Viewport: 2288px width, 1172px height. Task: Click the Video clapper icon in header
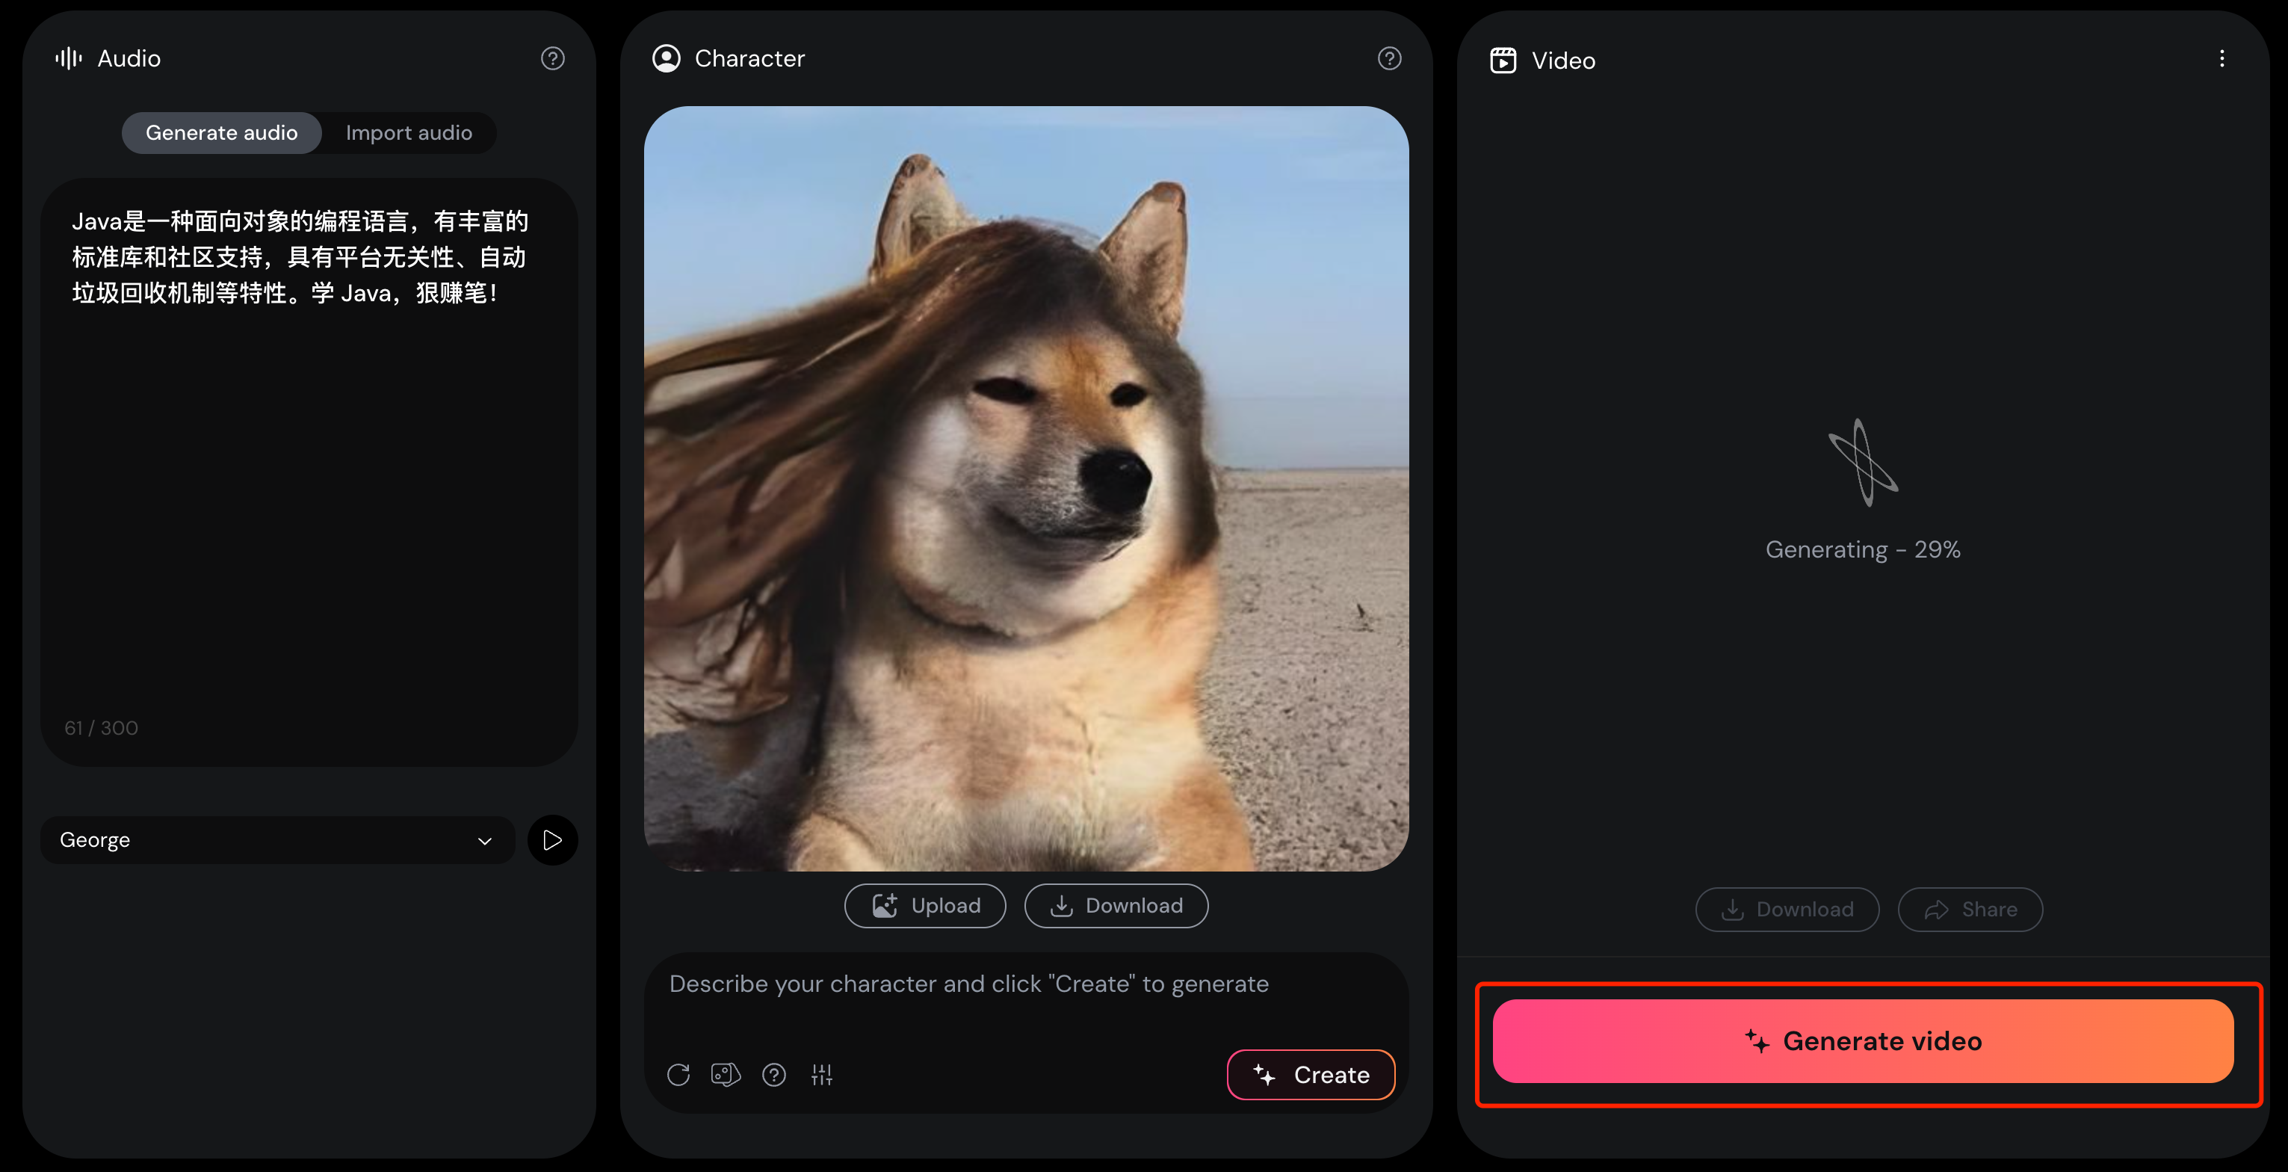[1503, 61]
